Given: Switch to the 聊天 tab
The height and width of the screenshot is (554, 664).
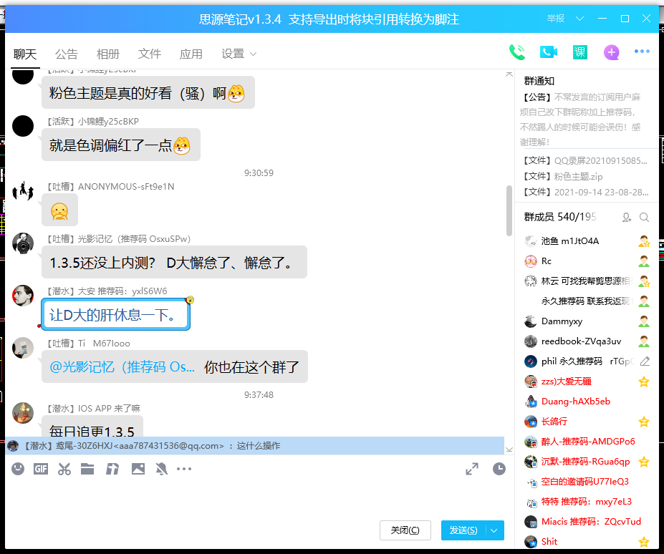Looking at the screenshot, I should tap(25, 54).
